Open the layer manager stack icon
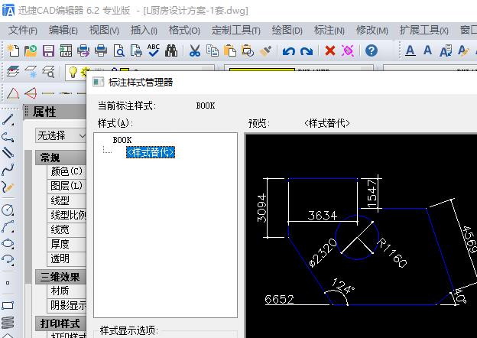Image resolution: width=477 pixels, height=338 pixels. [13, 72]
